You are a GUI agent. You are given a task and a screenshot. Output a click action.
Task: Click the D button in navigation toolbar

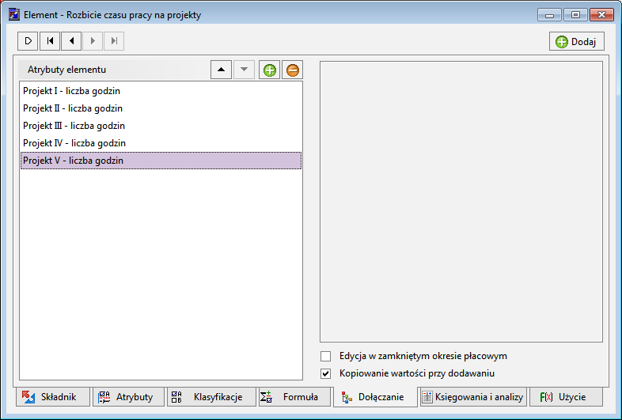tap(28, 41)
